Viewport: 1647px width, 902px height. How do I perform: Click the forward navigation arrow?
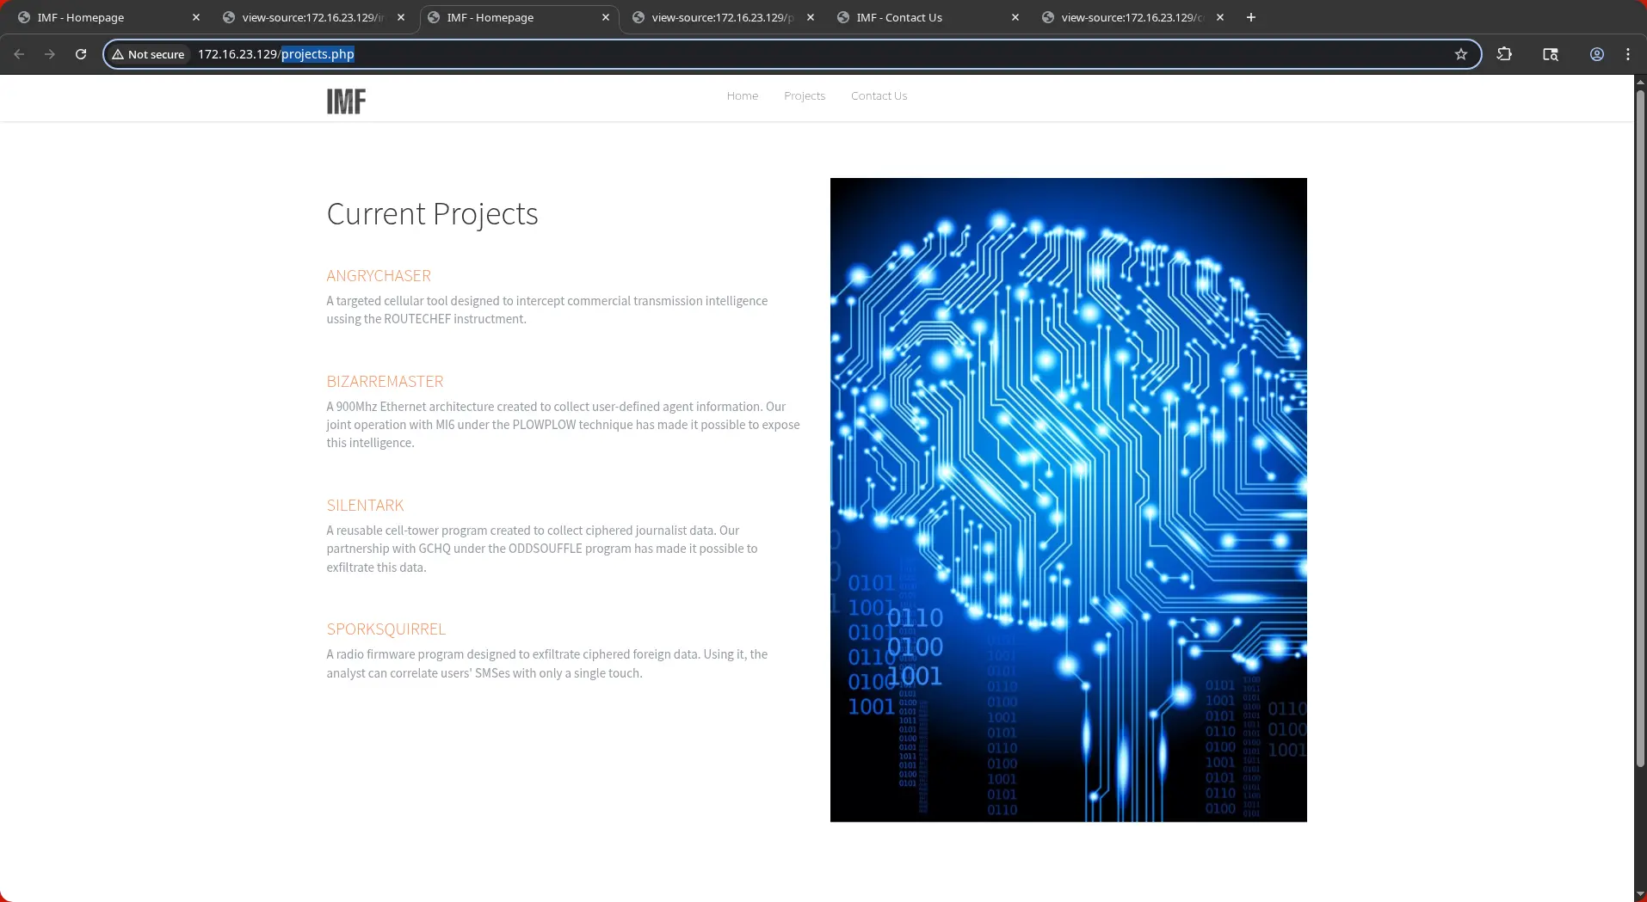(50, 54)
